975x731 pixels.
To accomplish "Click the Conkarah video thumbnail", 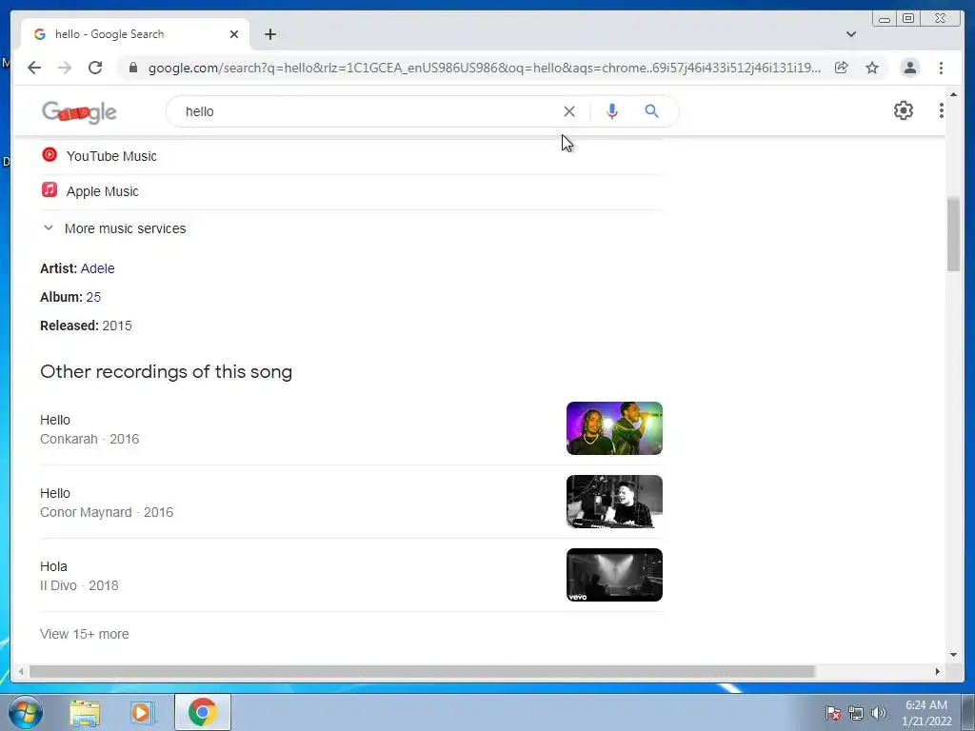I will (614, 428).
